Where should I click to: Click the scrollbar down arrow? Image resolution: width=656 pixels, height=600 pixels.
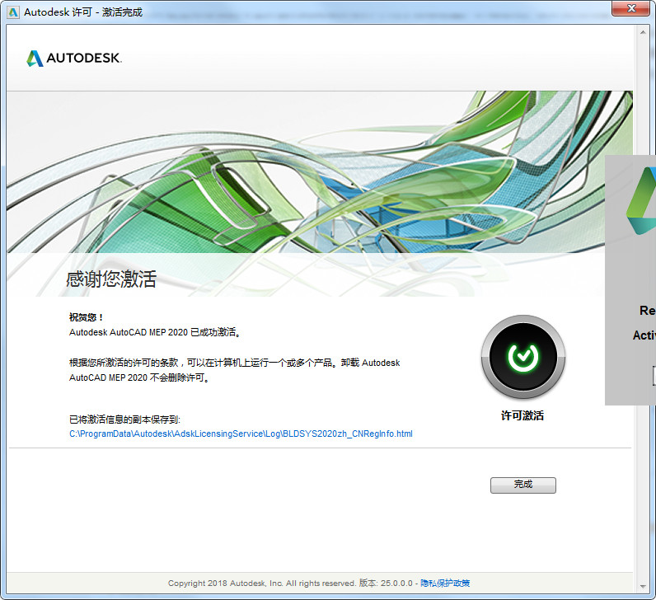click(643, 587)
